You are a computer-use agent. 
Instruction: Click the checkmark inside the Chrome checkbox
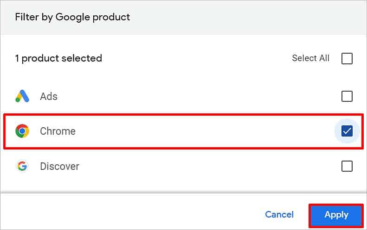347,131
